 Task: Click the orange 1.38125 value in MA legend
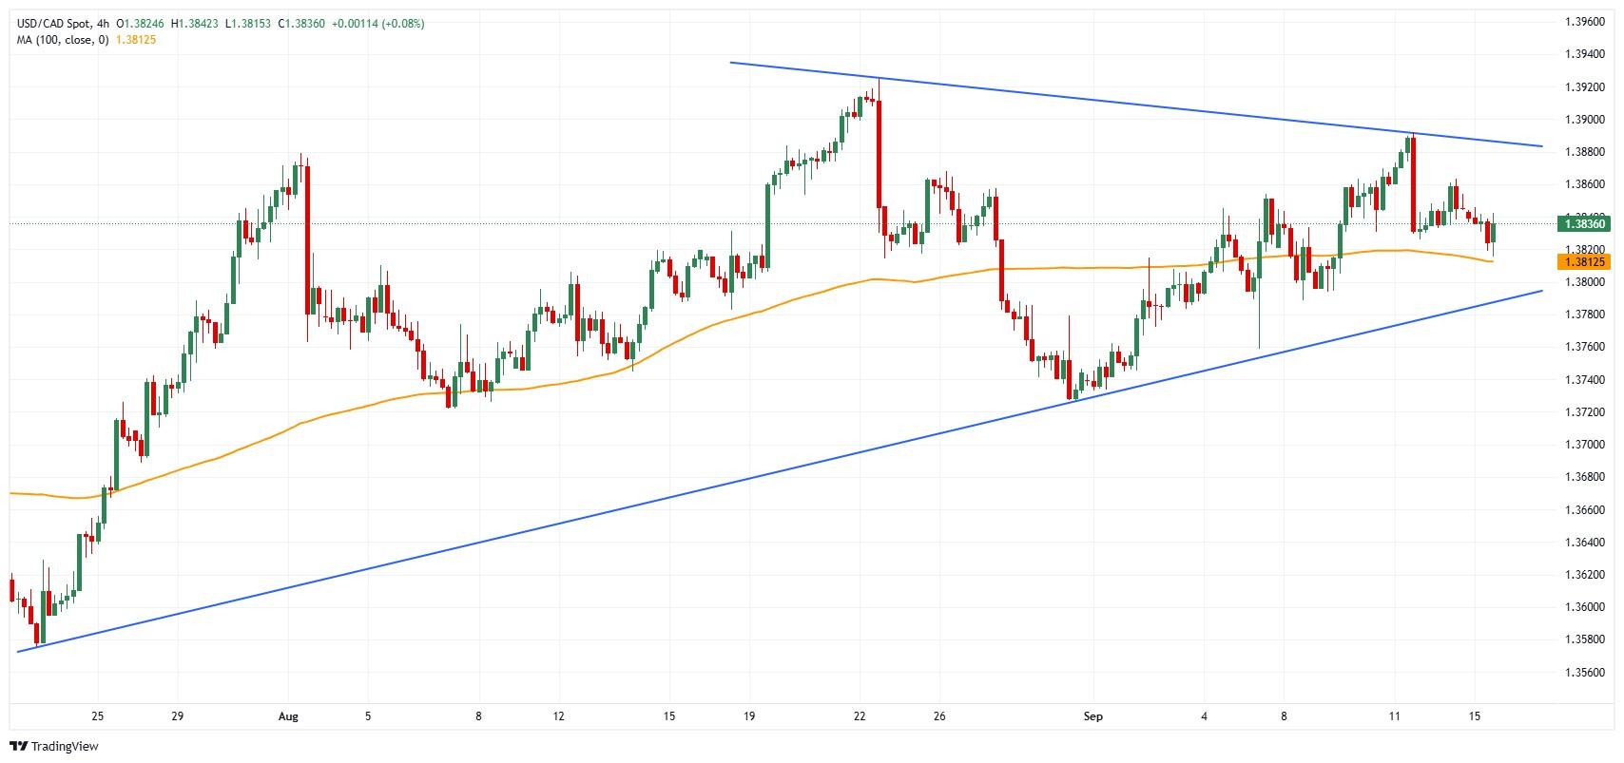tap(136, 40)
